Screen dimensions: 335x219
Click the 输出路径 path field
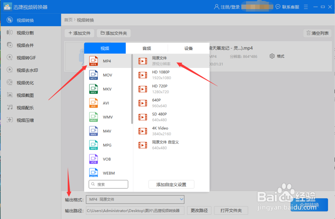tap(135, 211)
